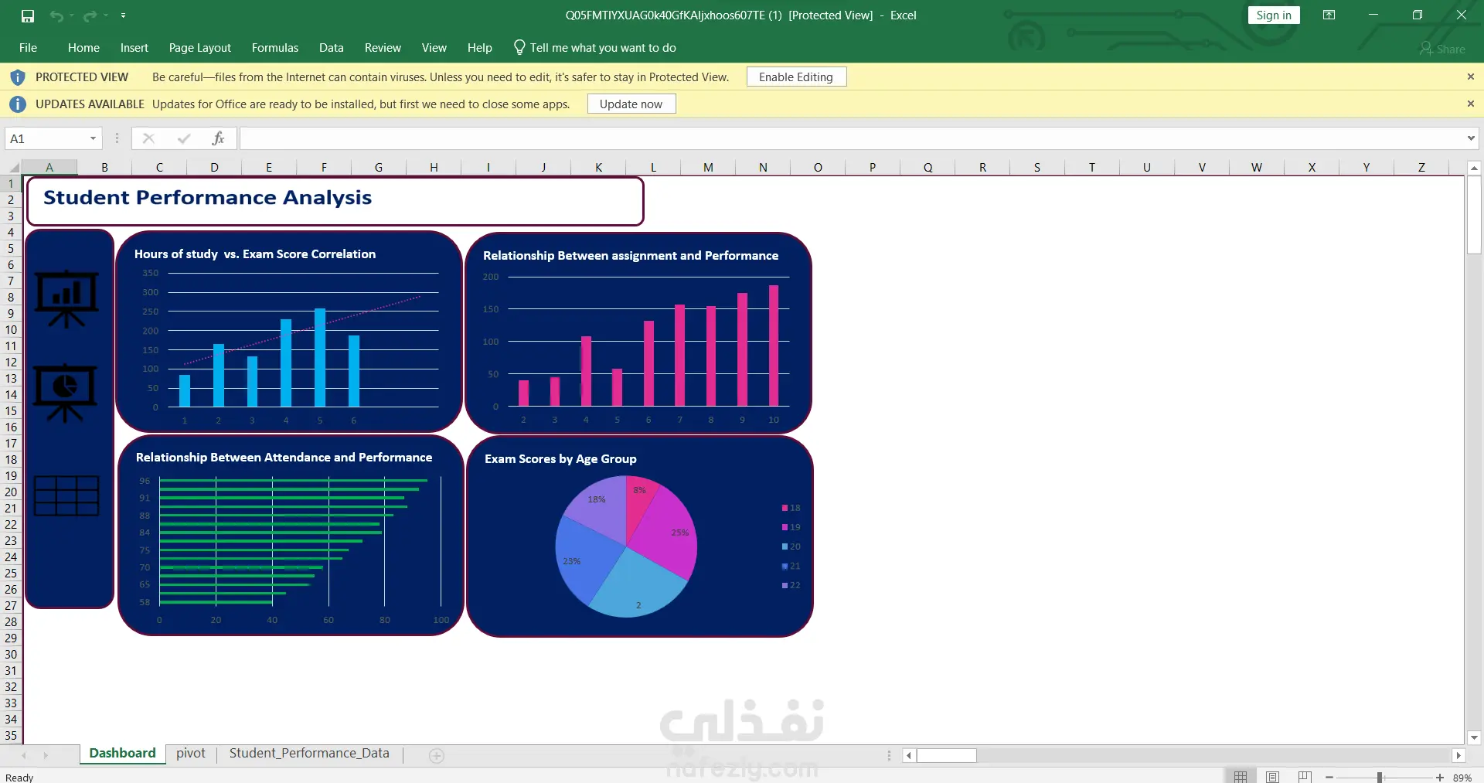Dismiss the Updates Available message bar

point(1470,104)
